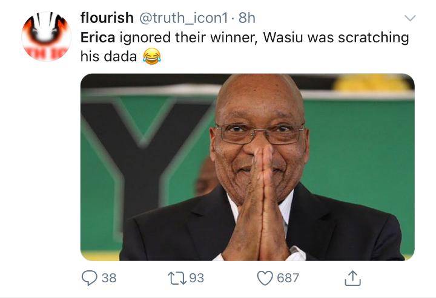Open the attached photo in full view
This screenshot has height=298, width=436.
248,167
